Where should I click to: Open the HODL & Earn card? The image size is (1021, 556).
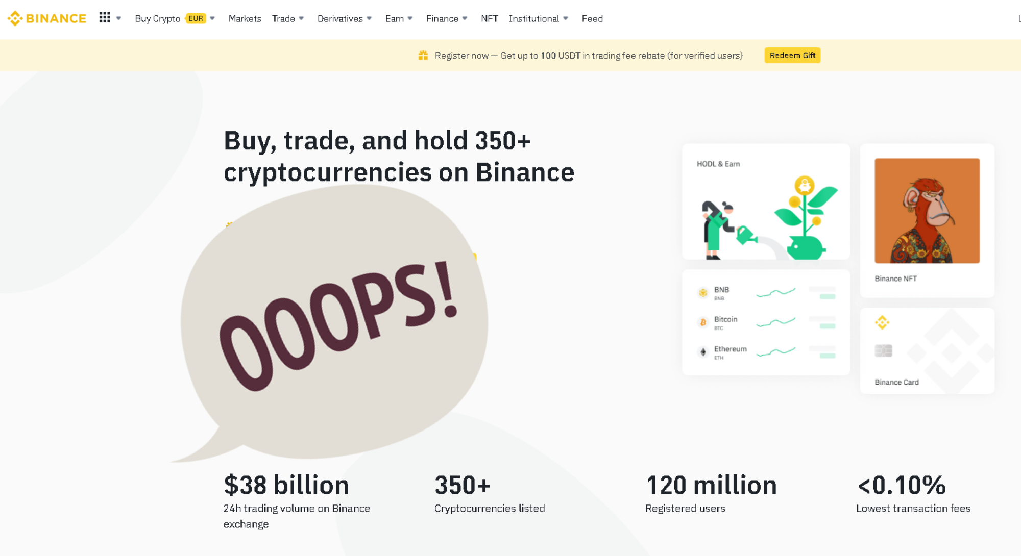[x=765, y=203]
